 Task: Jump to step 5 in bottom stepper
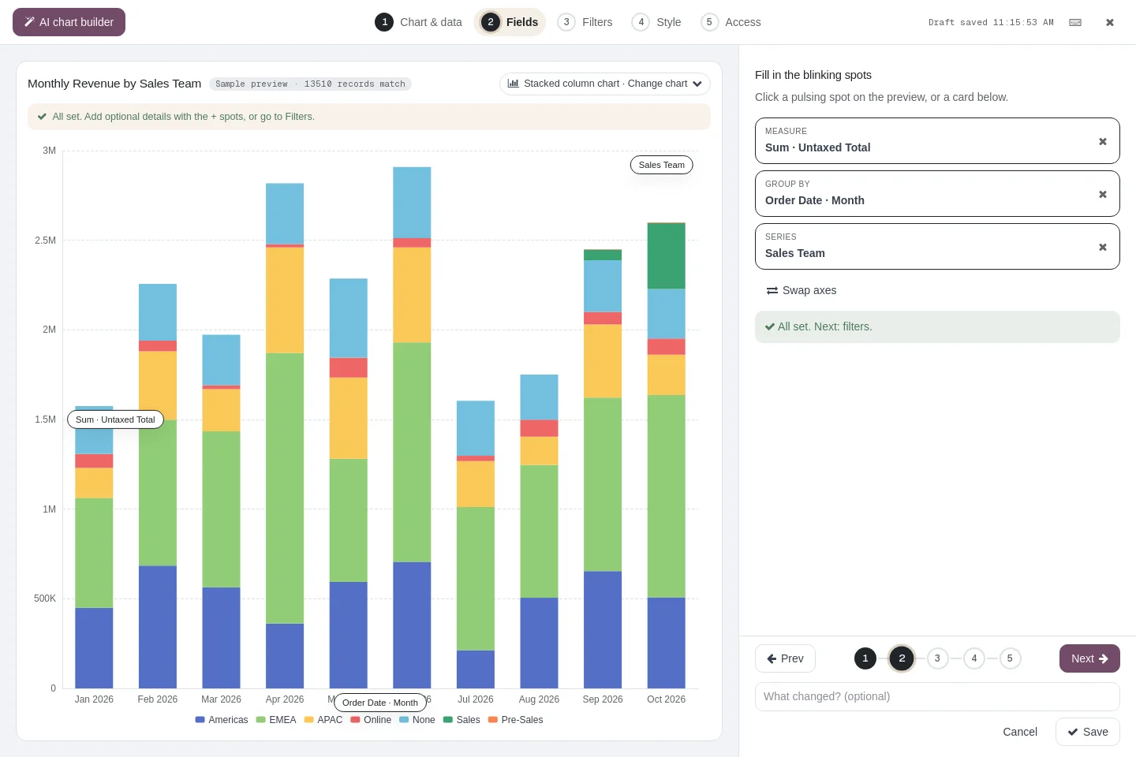(x=1010, y=658)
